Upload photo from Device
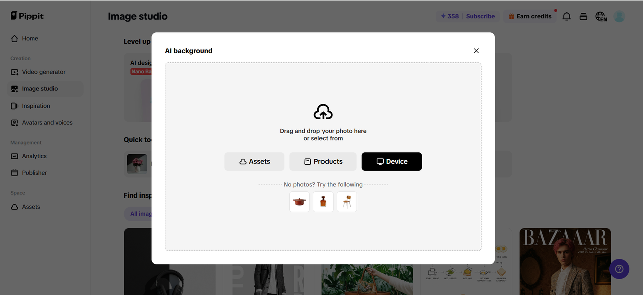 392,161
